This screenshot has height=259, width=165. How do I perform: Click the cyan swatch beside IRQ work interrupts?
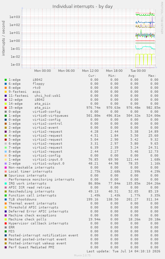(x=6, y=184)
